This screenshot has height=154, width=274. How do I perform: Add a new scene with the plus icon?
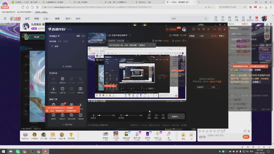point(83,41)
